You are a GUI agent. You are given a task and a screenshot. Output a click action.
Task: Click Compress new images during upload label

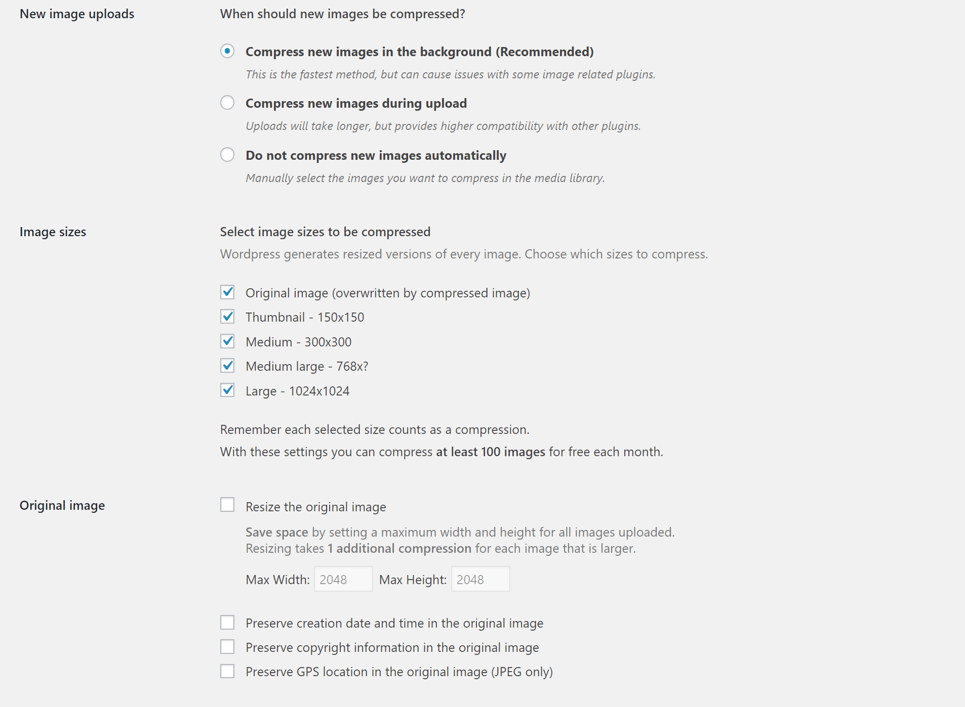pos(356,103)
